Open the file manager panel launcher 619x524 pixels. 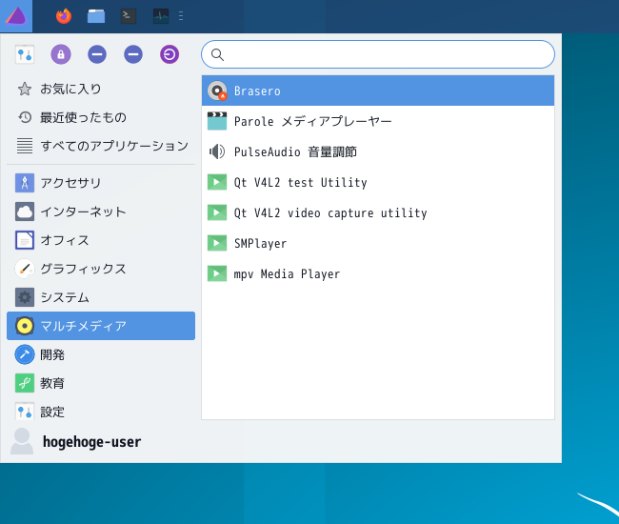[96, 16]
